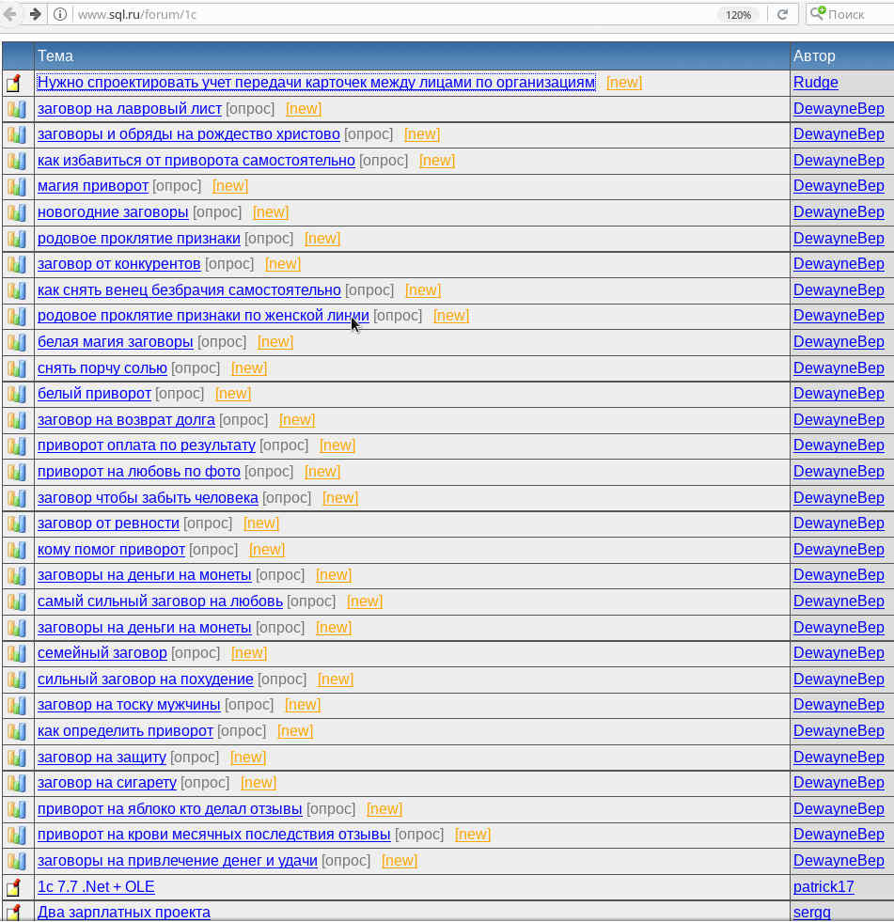
Task: Open the topic 'новогодние заговоры'
Action: click(x=113, y=212)
